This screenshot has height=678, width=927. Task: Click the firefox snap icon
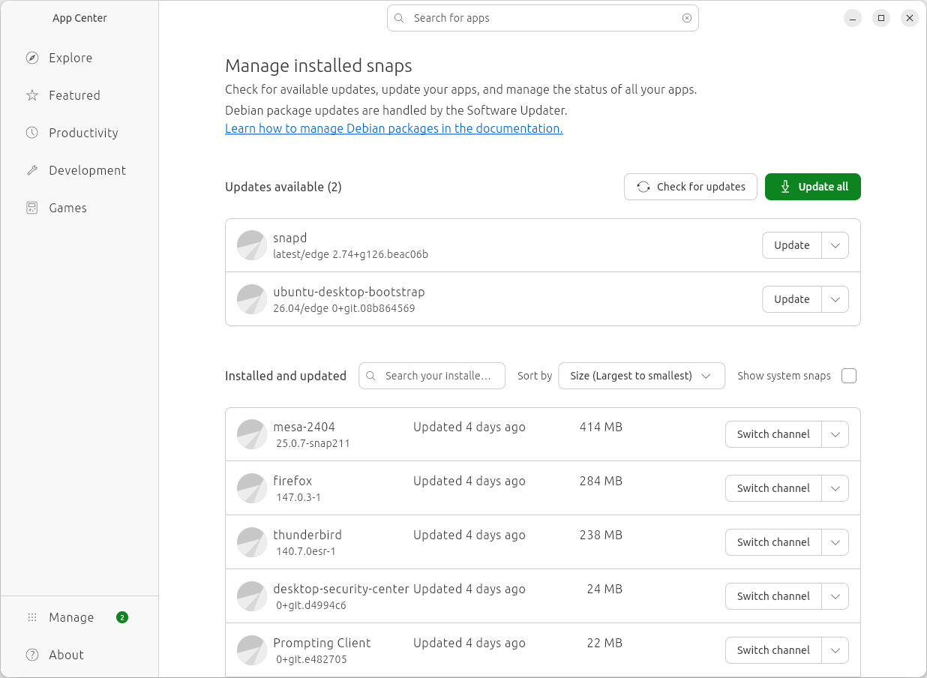[252, 488]
